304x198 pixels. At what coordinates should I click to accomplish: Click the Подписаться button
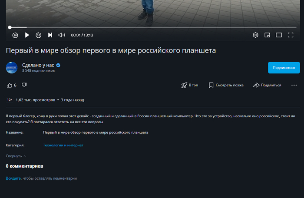[284, 67]
